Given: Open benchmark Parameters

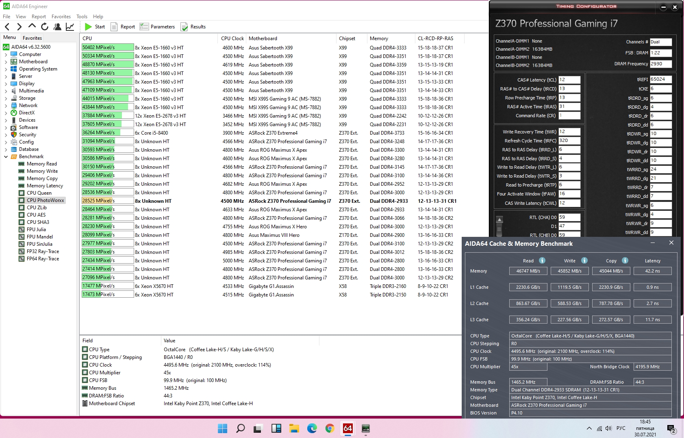Looking at the screenshot, I should pyautogui.click(x=157, y=27).
